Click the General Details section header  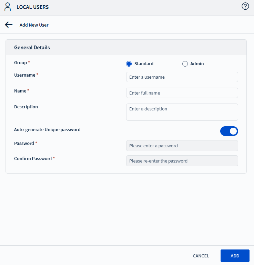[32, 48]
